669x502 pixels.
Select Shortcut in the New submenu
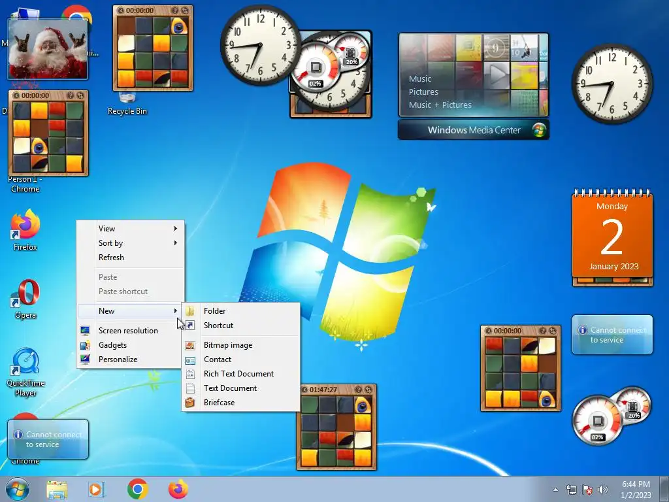(241, 326)
